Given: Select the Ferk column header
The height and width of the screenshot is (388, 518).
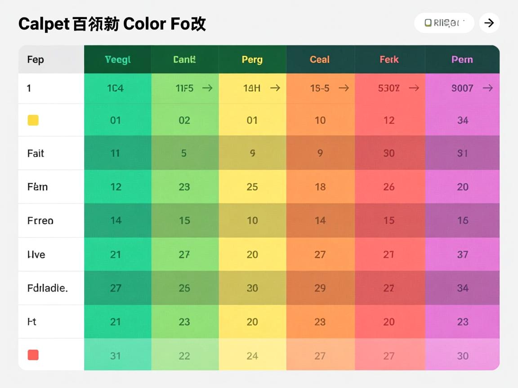Looking at the screenshot, I should pyautogui.click(x=388, y=59).
